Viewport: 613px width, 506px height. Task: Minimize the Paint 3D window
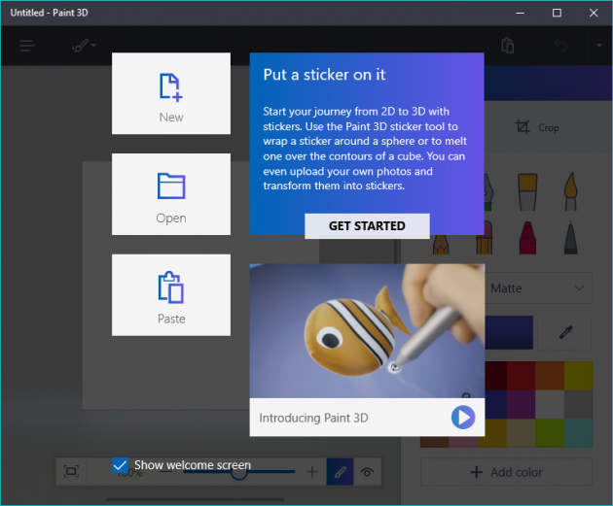point(520,13)
